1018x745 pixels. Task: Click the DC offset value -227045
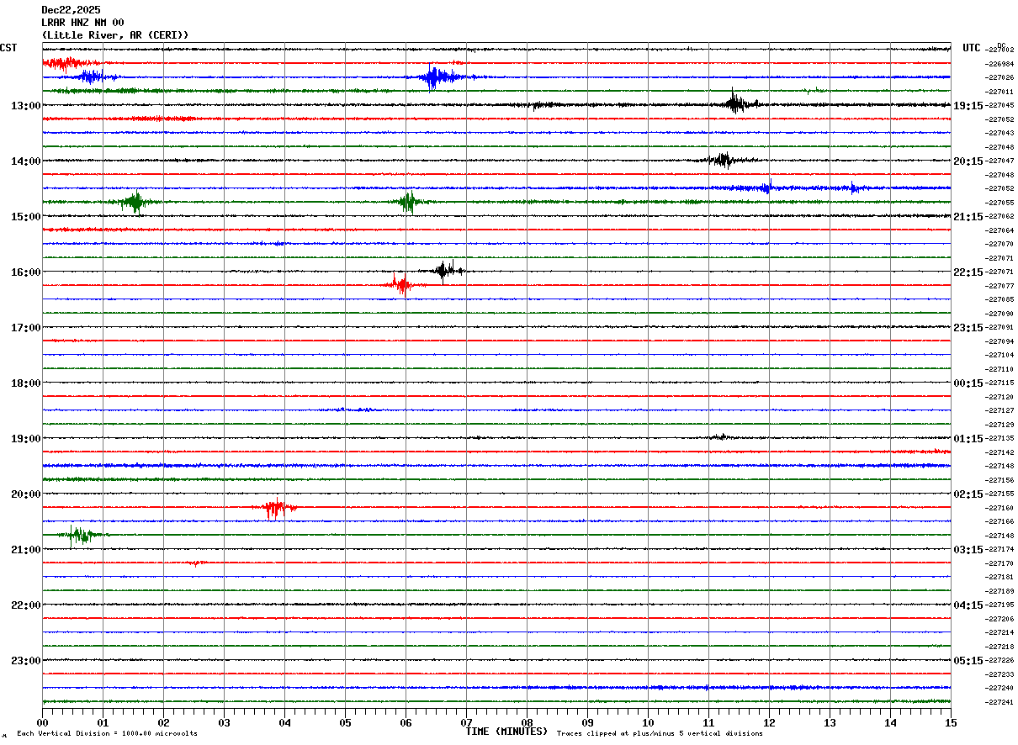coord(999,106)
